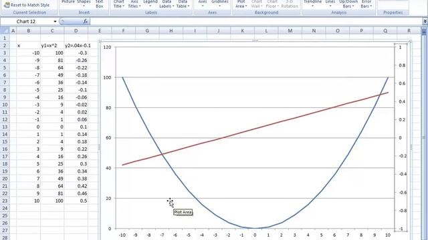This screenshot has width=428, height=240.
Task: Select cell B18 containing 5
Action: click(x=28, y=164)
